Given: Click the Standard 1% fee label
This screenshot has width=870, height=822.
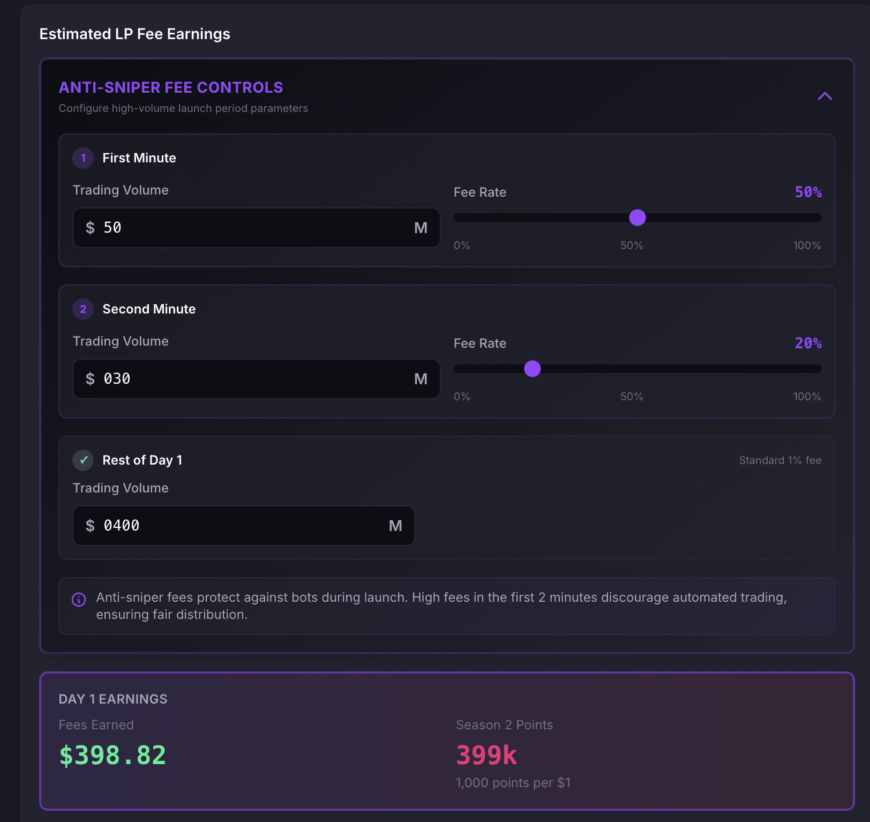Looking at the screenshot, I should pyautogui.click(x=780, y=460).
